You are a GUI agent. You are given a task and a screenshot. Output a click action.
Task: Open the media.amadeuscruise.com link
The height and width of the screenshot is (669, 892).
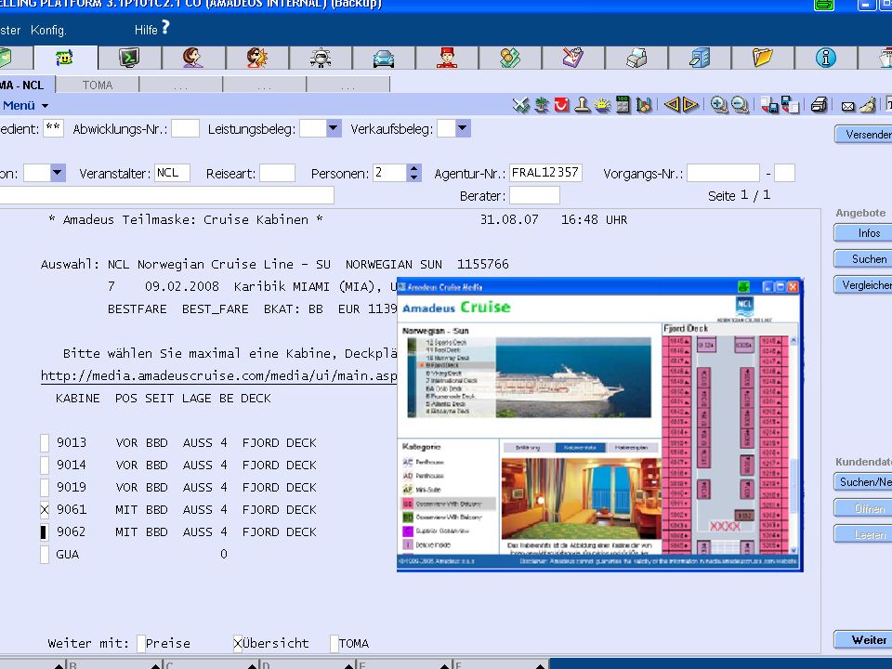pos(218,376)
